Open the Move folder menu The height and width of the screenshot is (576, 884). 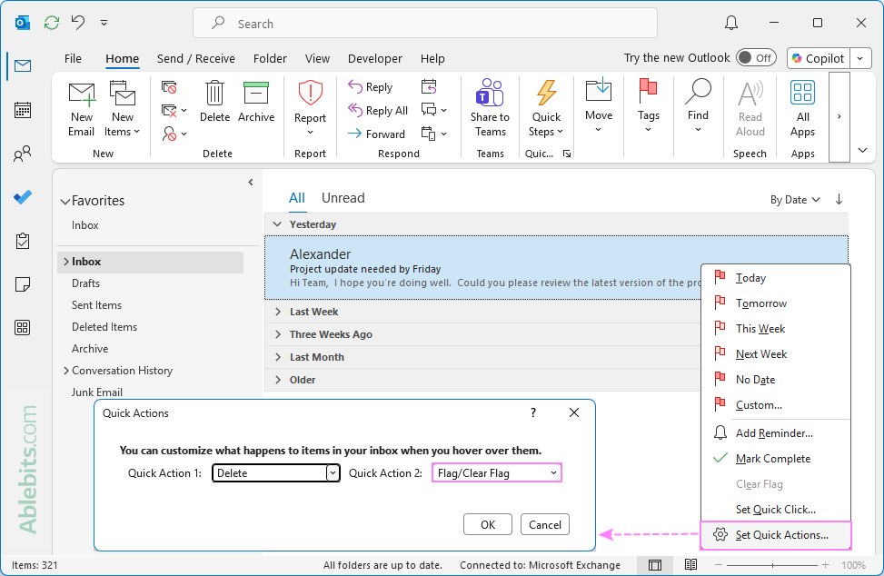pos(599,106)
